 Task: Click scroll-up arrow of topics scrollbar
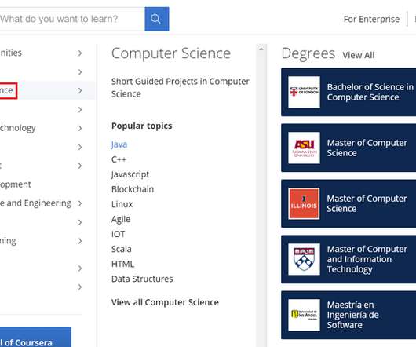click(261, 49)
